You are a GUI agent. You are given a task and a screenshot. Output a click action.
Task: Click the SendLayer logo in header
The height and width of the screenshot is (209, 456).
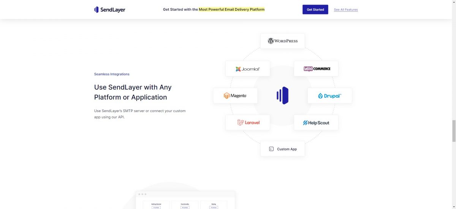click(109, 9)
